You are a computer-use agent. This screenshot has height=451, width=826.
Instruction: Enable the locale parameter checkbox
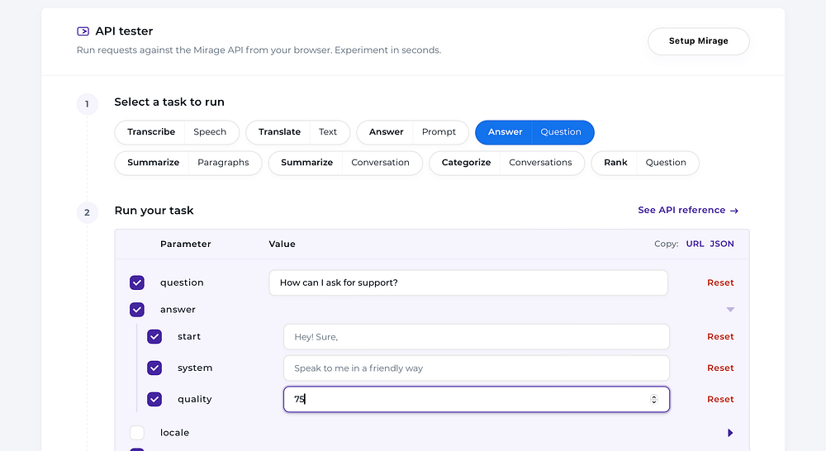[137, 433]
